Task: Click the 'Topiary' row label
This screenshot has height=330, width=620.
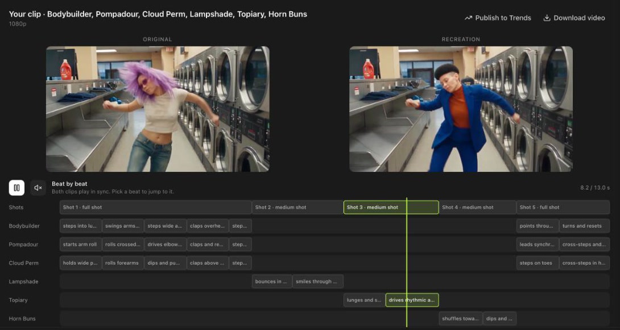Action: [x=18, y=300]
